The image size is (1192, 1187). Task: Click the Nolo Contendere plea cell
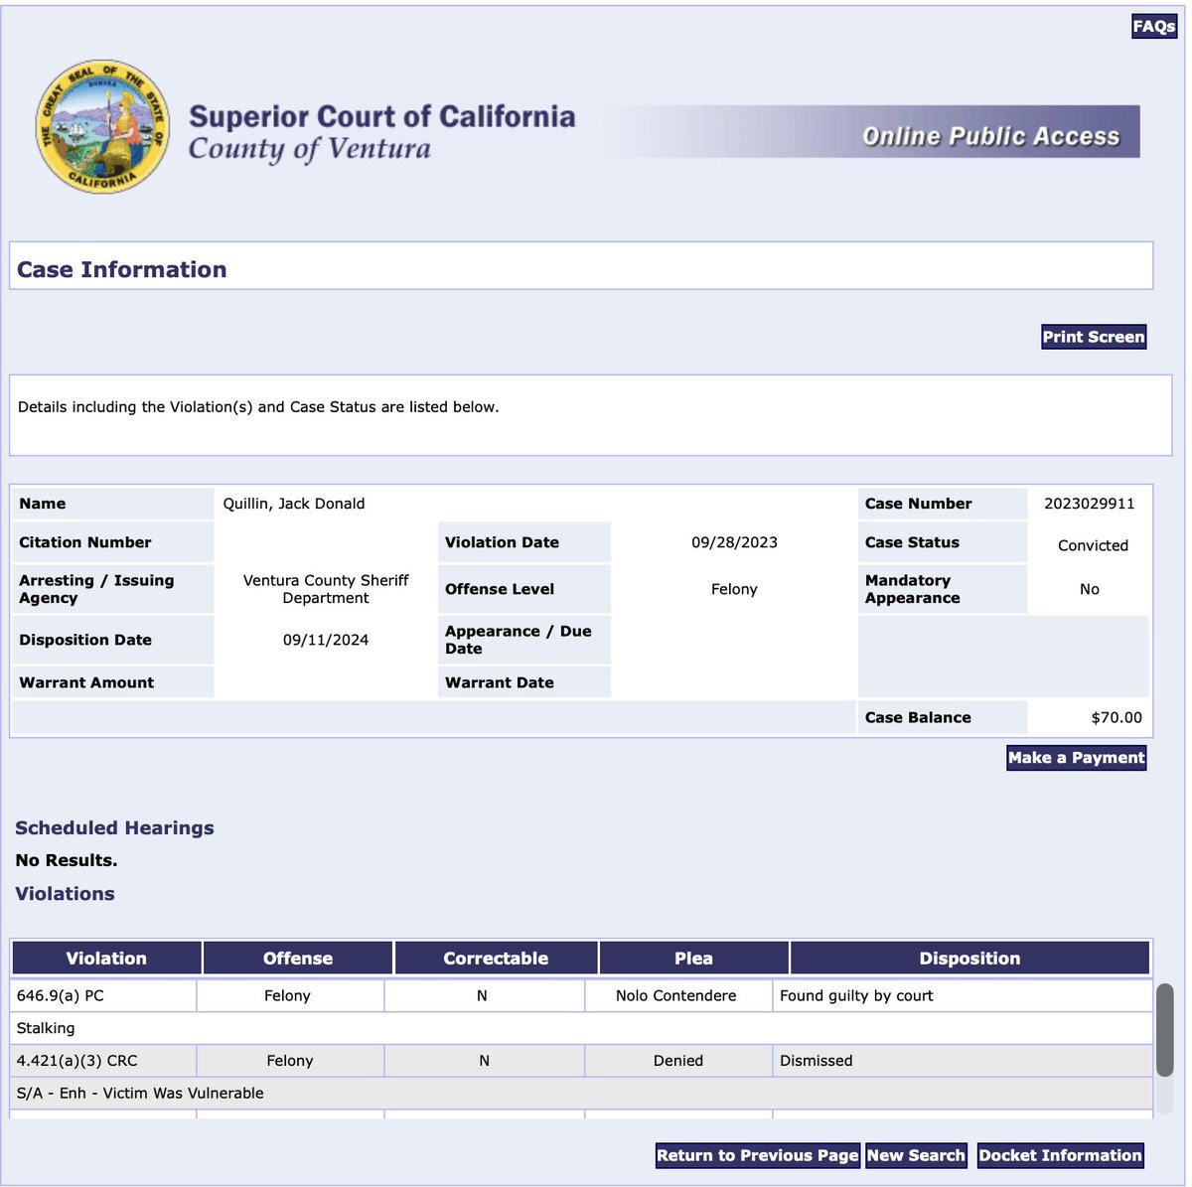pos(676,995)
